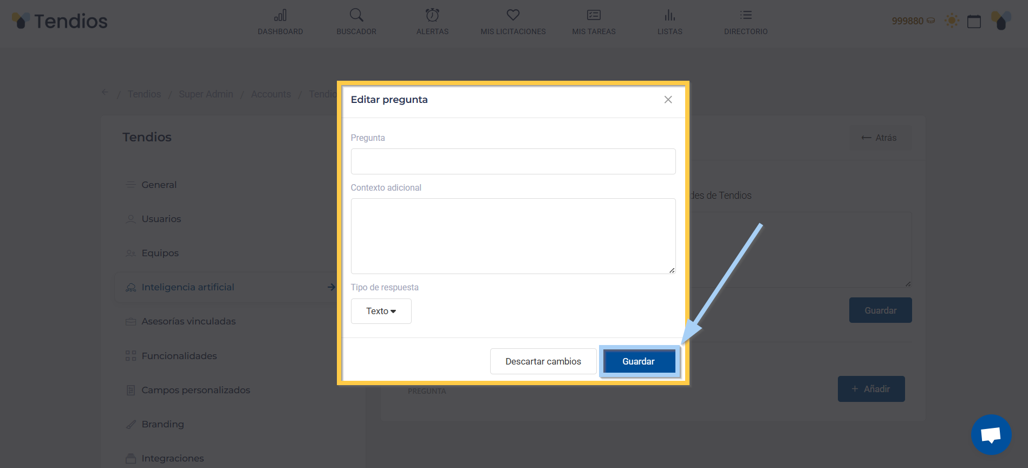Click Descartar cambios button
This screenshot has height=468, width=1028.
[x=543, y=361]
